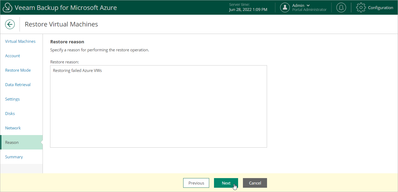Open the Restore Mode step
The height and width of the screenshot is (192, 398).
tap(18, 70)
